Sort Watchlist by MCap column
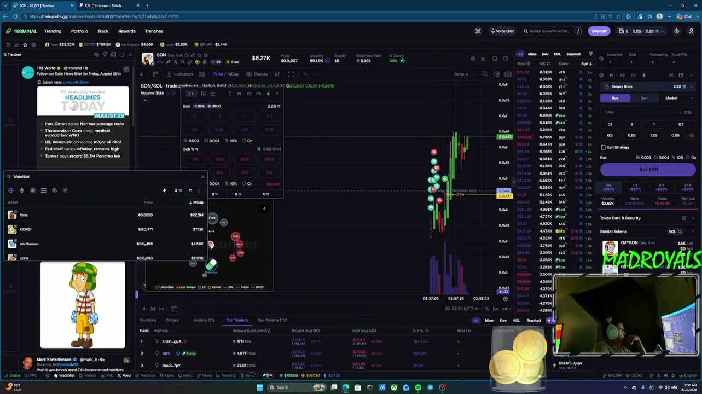 click(196, 202)
